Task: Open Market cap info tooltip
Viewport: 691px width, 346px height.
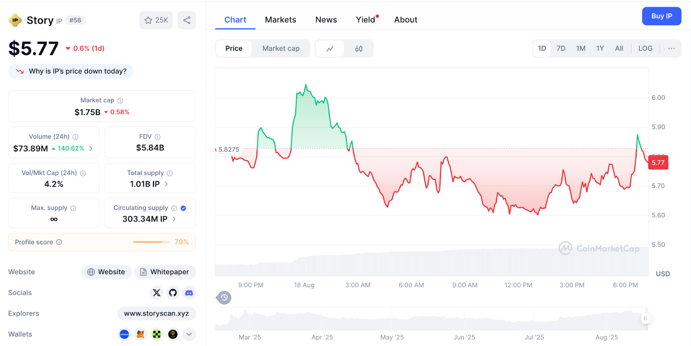Action: click(120, 100)
